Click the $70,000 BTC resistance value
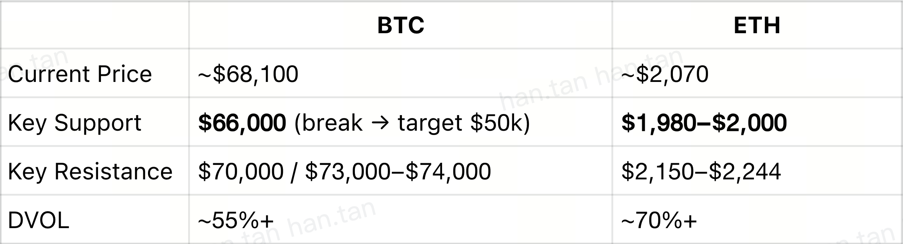Viewport: 903px width, 244px height. tap(241, 171)
